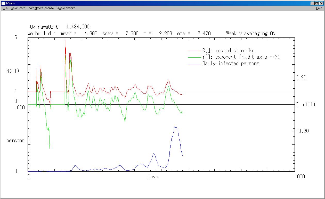Click the red legend line sample

(194, 51)
